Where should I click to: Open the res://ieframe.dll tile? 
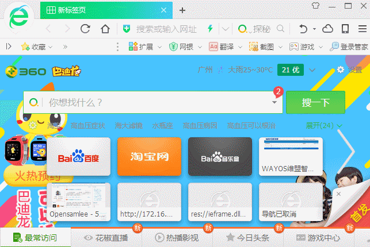pos(220,202)
